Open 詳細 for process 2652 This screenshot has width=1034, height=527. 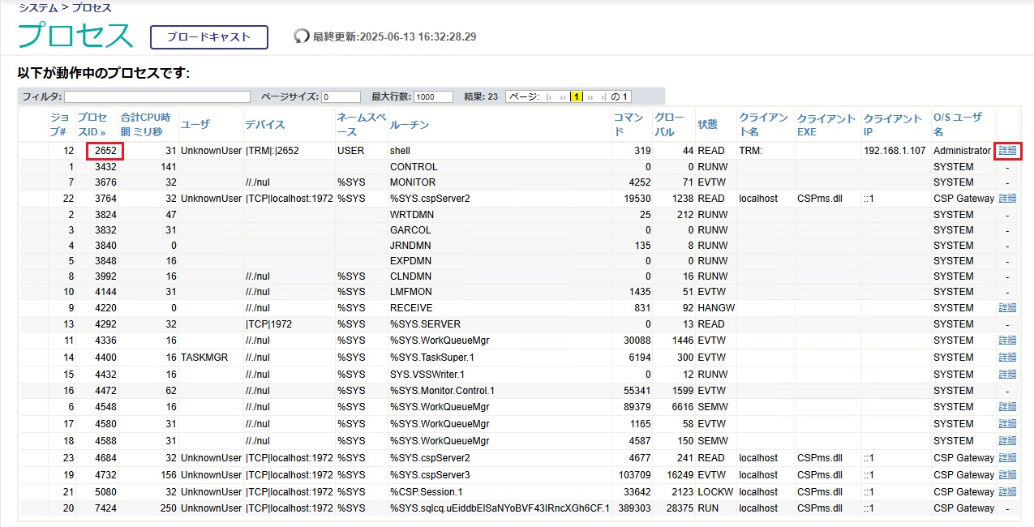pyautogui.click(x=1006, y=151)
